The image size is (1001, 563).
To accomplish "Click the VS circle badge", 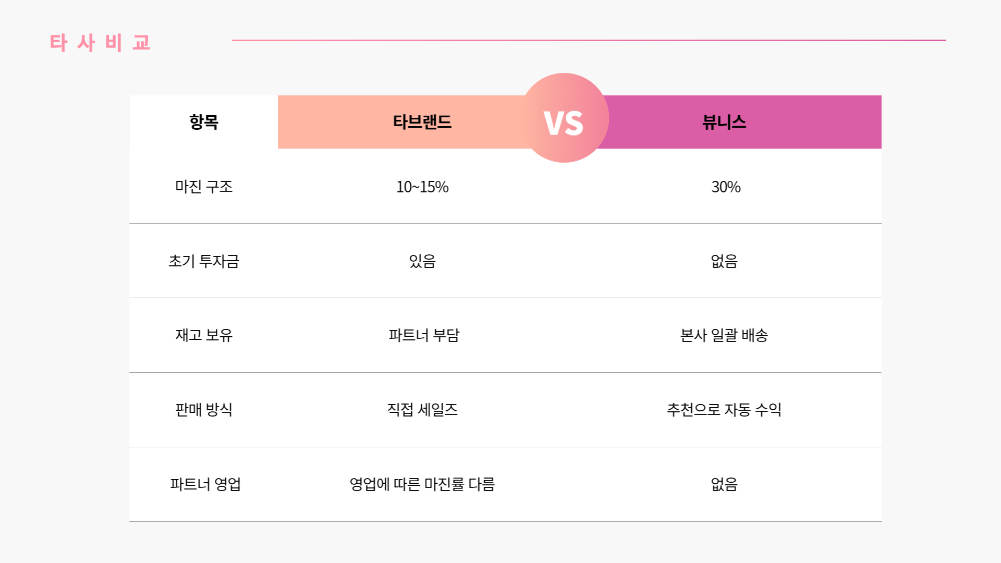I will (x=564, y=118).
